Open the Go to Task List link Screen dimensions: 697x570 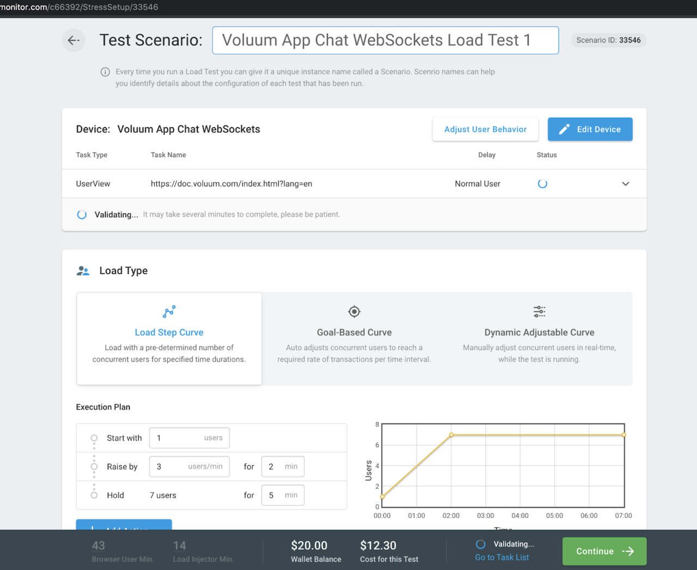point(502,557)
